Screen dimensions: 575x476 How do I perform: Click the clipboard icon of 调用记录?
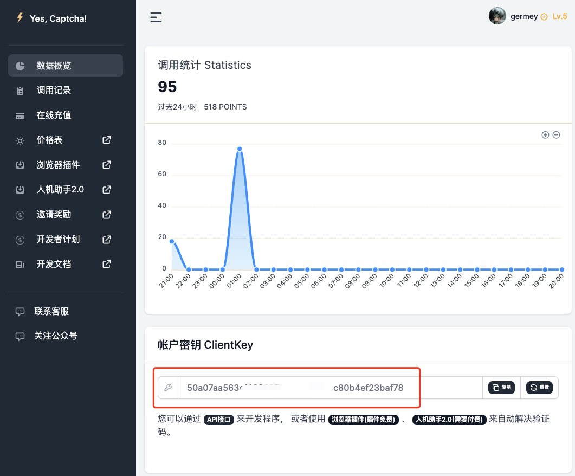pyautogui.click(x=20, y=91)
